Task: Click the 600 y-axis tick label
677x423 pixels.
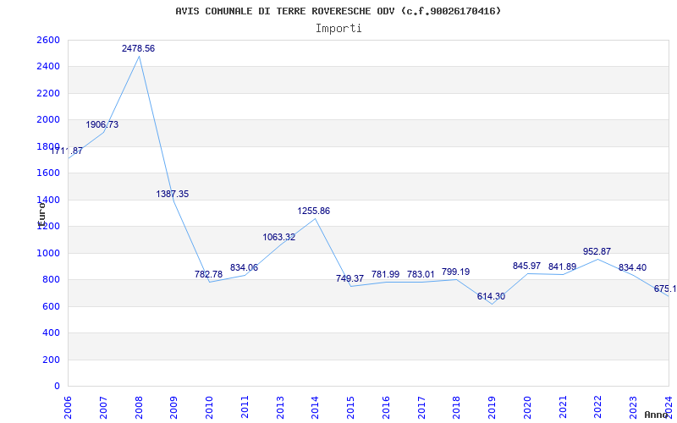Action: point(51,306)
